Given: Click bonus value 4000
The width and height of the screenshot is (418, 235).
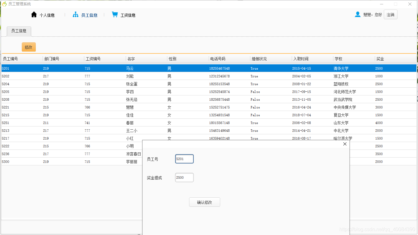Looking at the screenshot, I should [x=379, y=123].
